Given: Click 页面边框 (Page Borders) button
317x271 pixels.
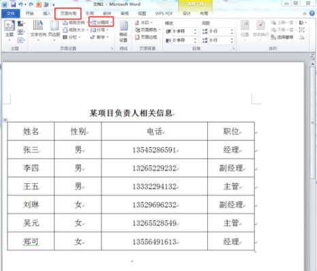Looking at the screenshot, I should point(146,37).
